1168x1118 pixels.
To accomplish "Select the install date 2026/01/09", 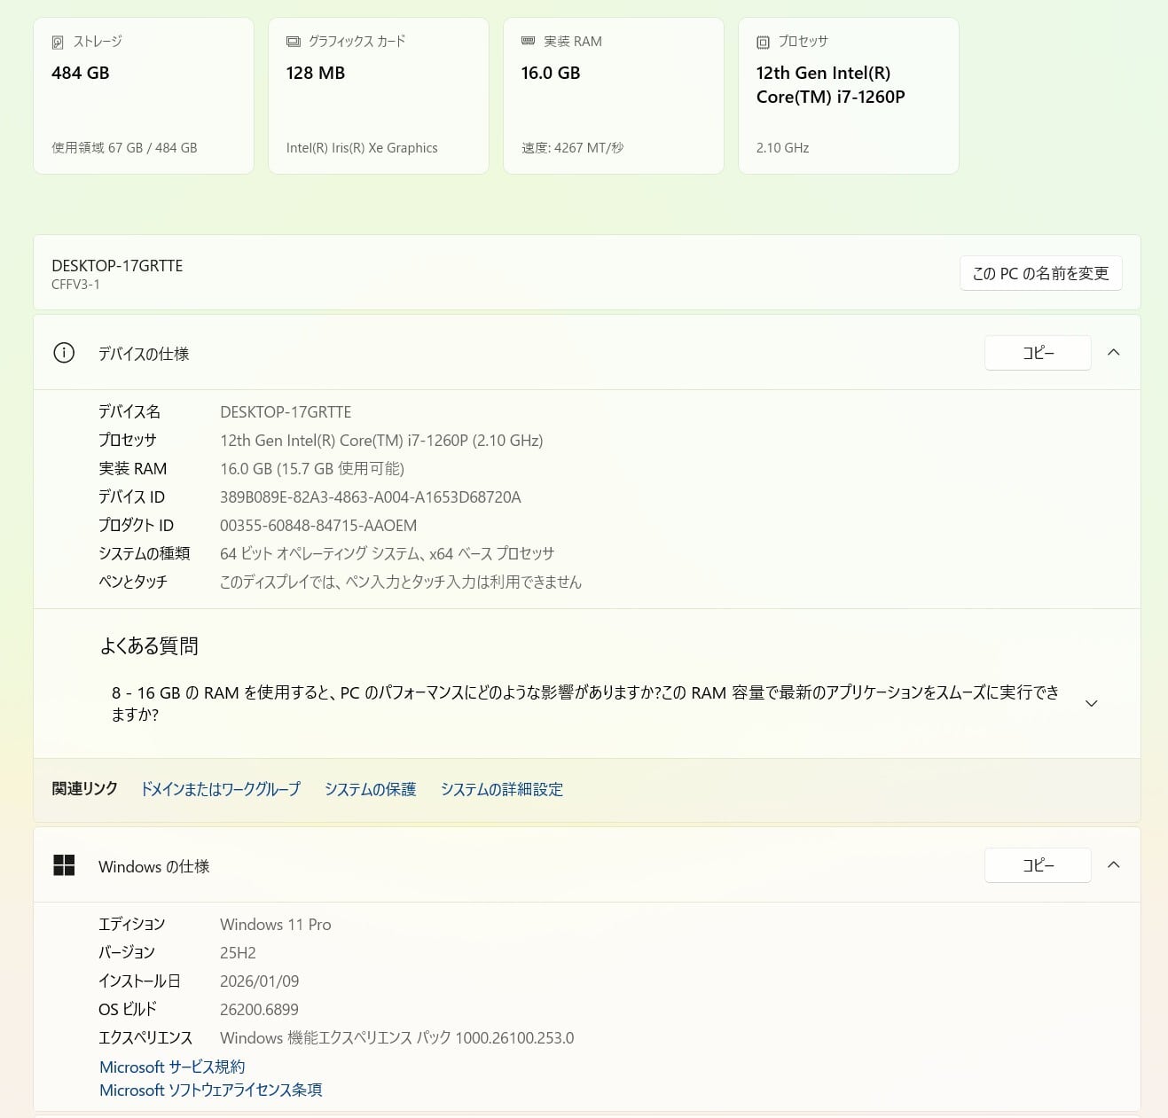I will [260, 981].
